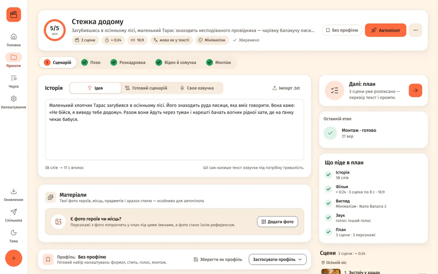
Task: Click the orange plus create button
Action: (x=13, y=258)
